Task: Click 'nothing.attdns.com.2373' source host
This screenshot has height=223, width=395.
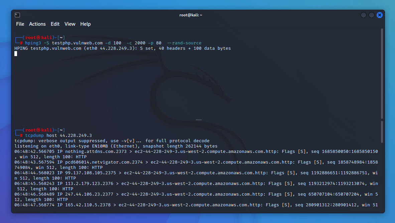Action: tap(96, 152)
